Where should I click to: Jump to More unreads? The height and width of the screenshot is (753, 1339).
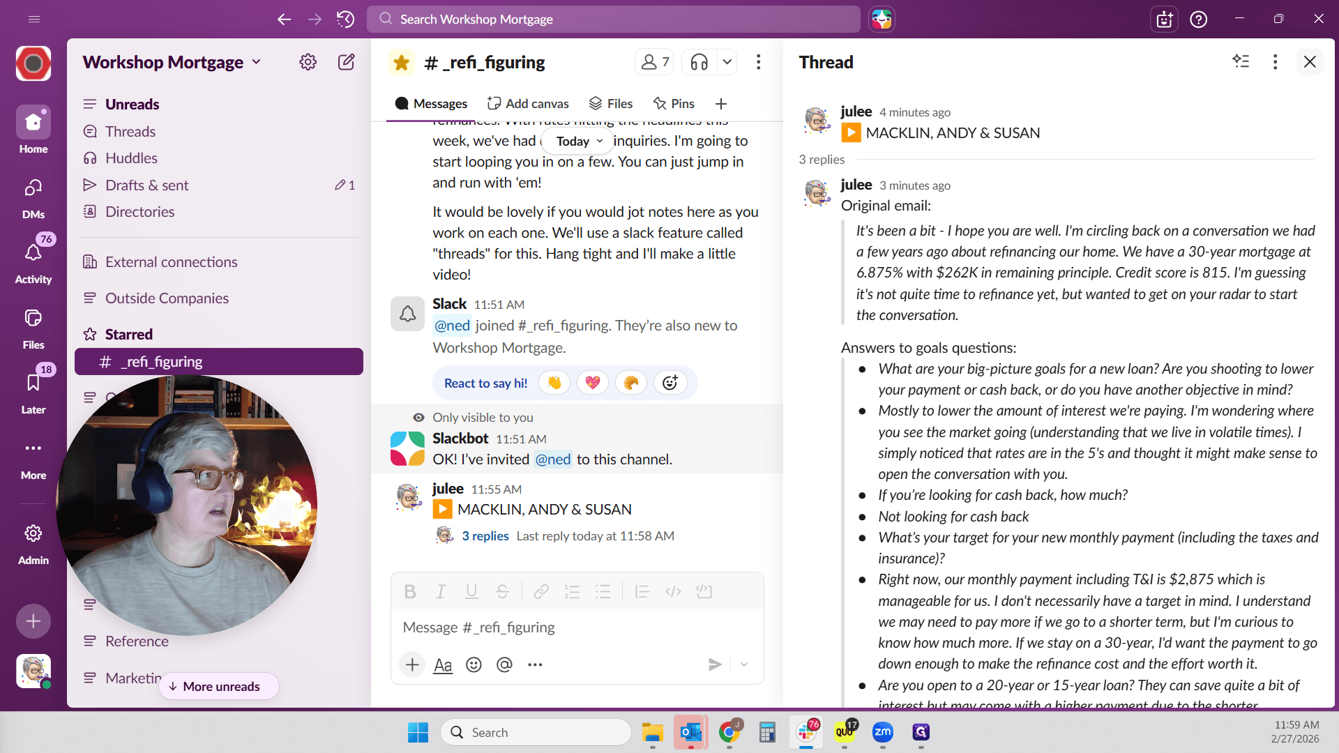pyautogui.click(x=219, y=686)
